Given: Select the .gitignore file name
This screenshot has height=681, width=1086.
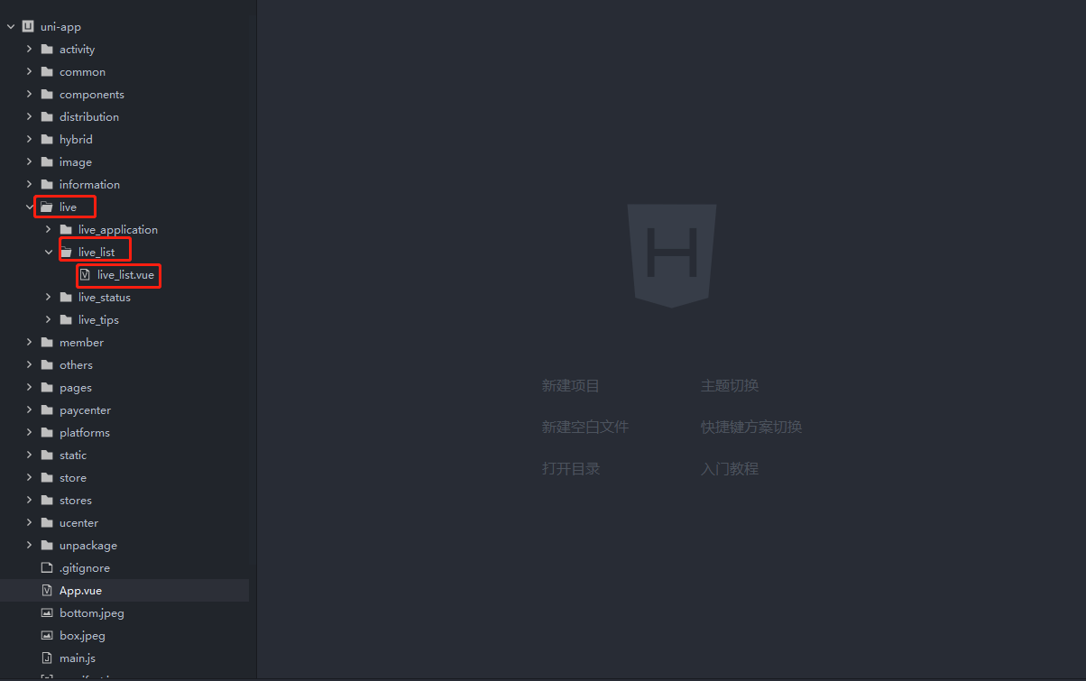Looking at the screenshot, I should [x=85, y=568].
